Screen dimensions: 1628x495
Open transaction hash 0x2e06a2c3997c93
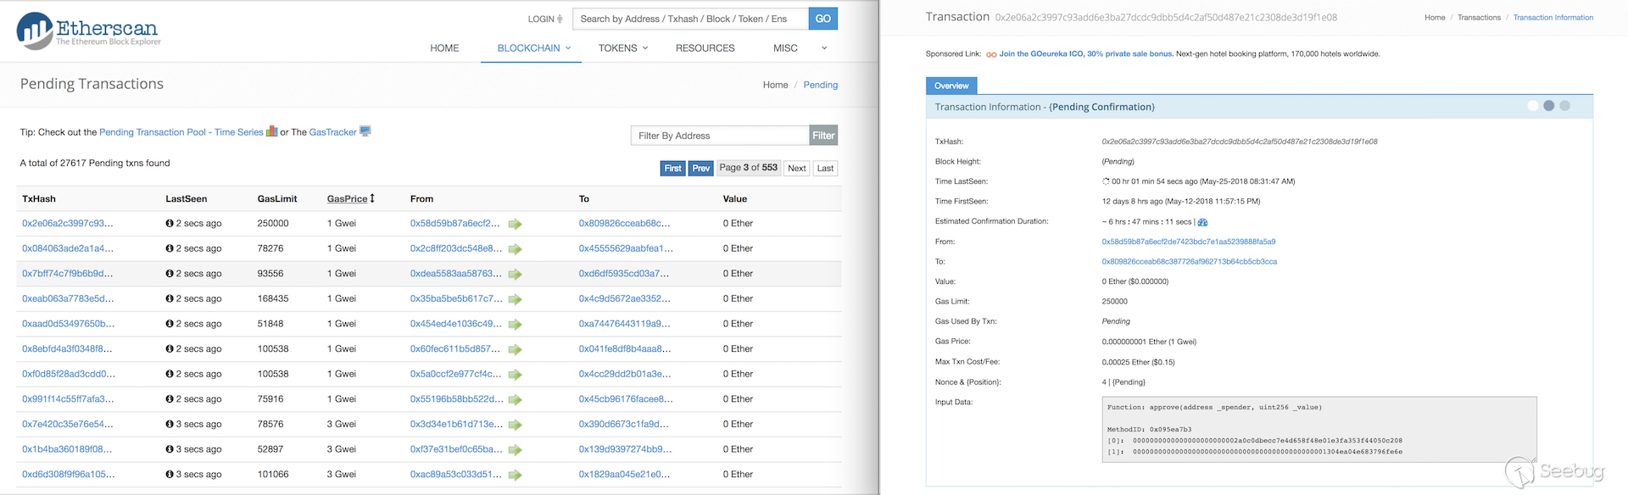68,224
